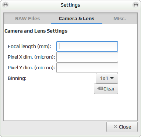Click the Camera and Lens Settings heading
141x137 pixels.
(36, 31)
